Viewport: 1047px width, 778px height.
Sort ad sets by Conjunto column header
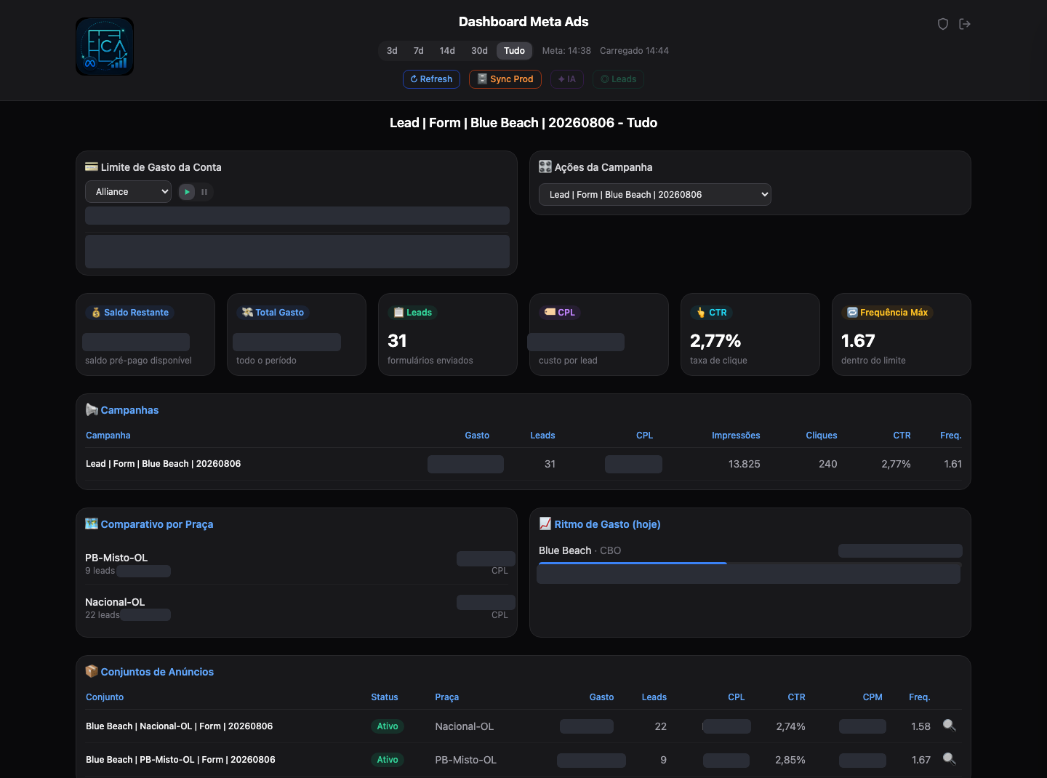(x=105, y=697)
